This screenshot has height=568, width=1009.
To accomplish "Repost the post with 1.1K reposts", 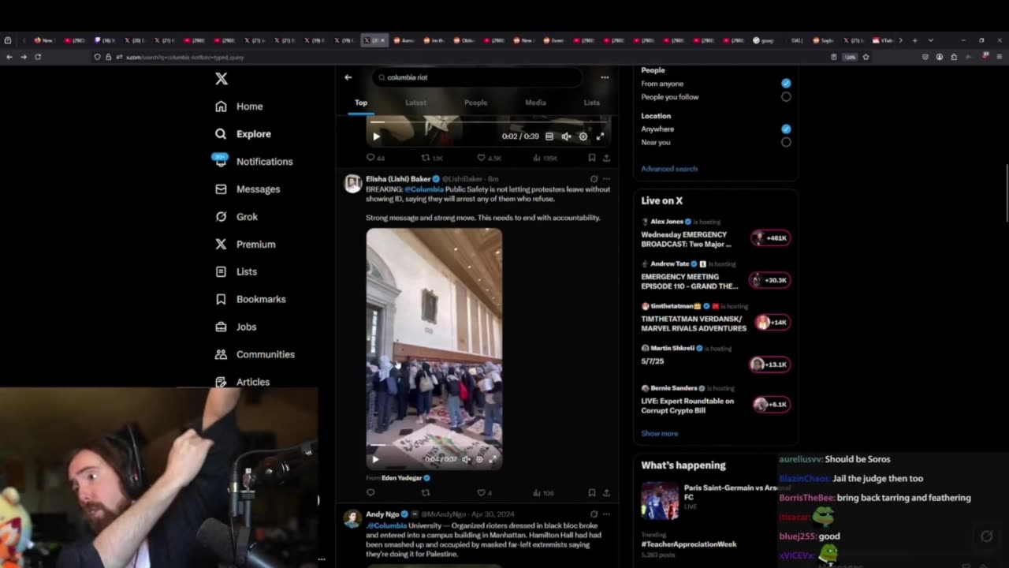I will 432,158.
